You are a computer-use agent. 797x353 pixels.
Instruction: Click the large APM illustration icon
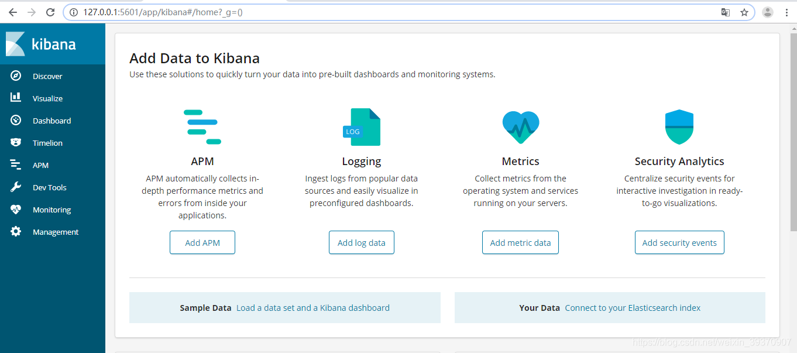pos(202,127)
